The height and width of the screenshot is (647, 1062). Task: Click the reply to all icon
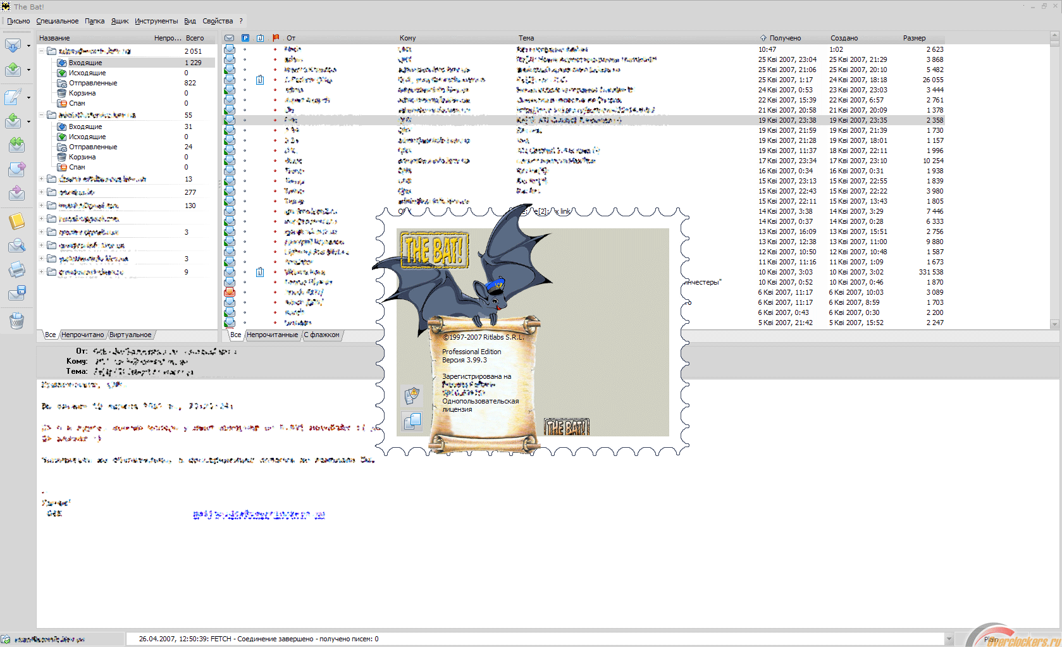[x=16, y=145]
